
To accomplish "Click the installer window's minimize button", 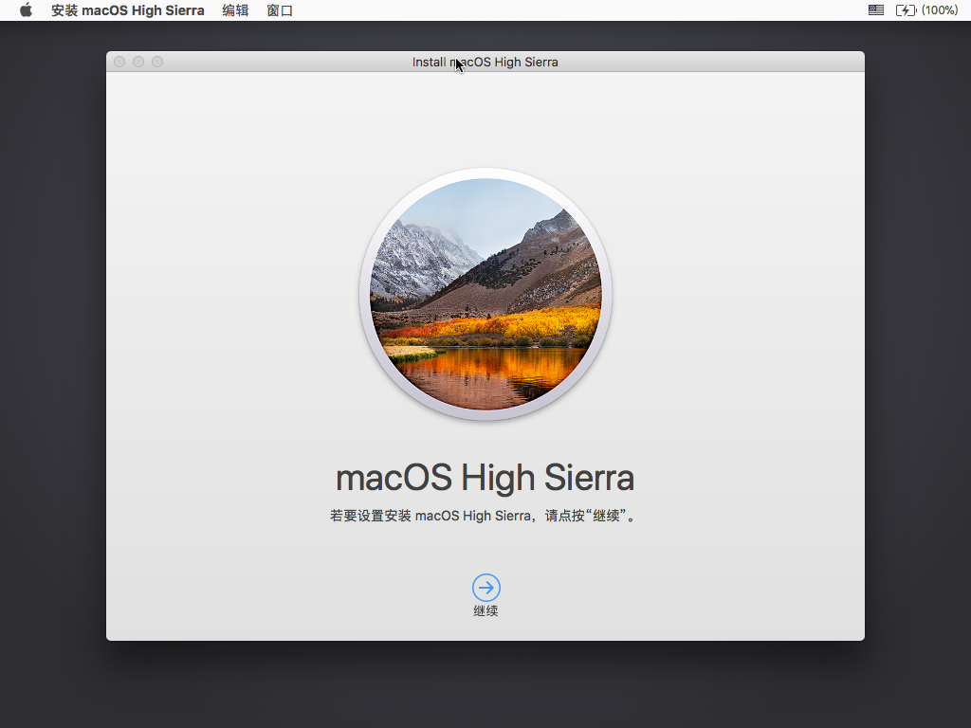I will [x=138, y=62].
